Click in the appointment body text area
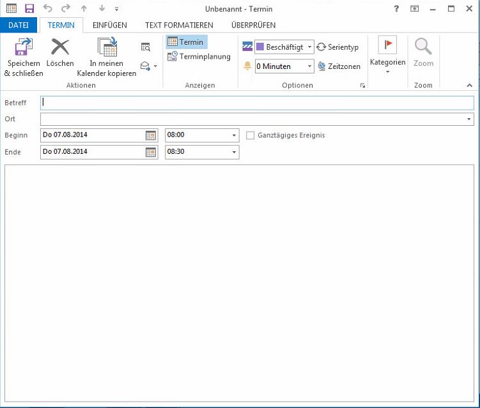The height and width of the screenshot is (408, 480). coord(240,283)
